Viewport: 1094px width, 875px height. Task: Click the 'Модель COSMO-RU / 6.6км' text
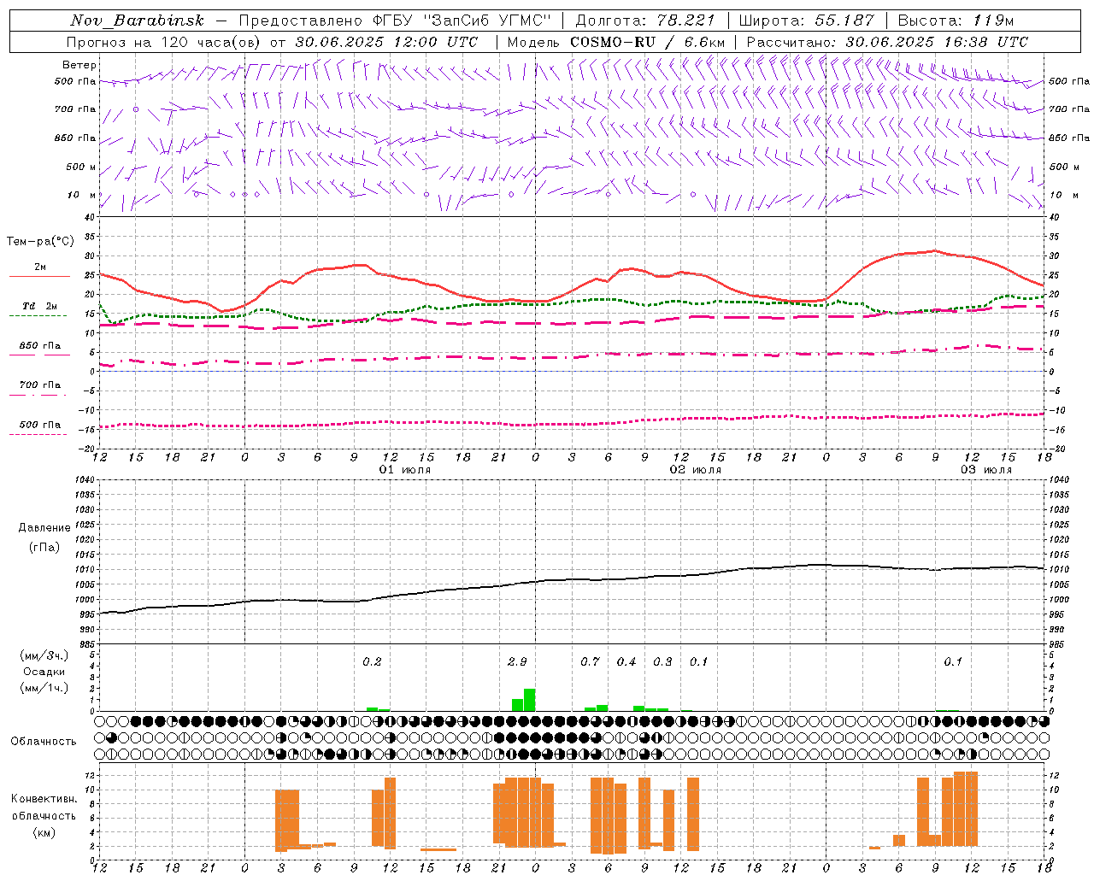pyautogui.click(x=616, y=42)
